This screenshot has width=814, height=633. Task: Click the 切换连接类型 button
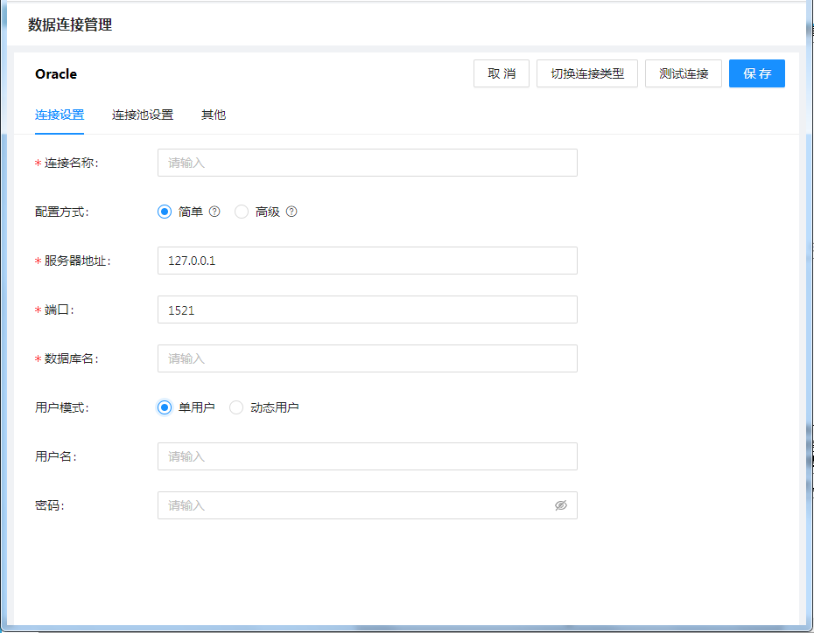pyautogui.click(x=587, y=73)
